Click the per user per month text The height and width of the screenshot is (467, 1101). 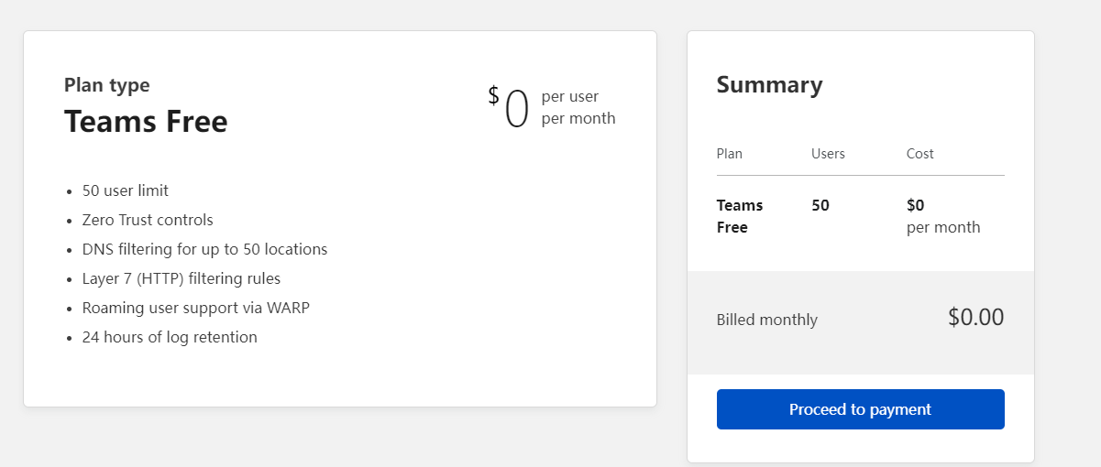point(578,107)
